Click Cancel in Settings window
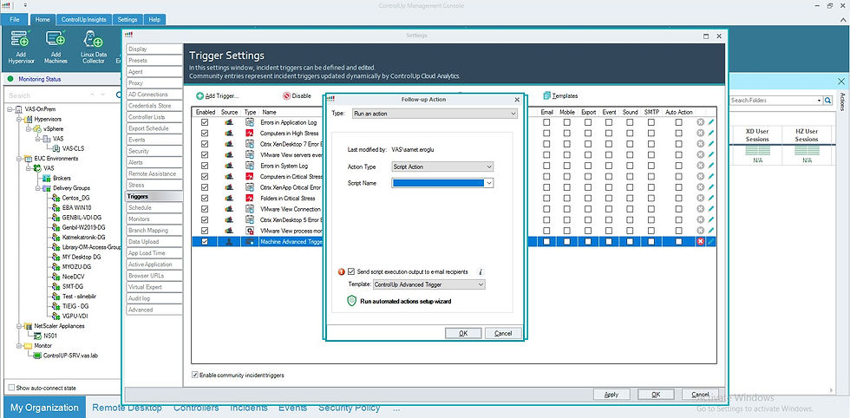The image size is (850, 418). (701, 394)
